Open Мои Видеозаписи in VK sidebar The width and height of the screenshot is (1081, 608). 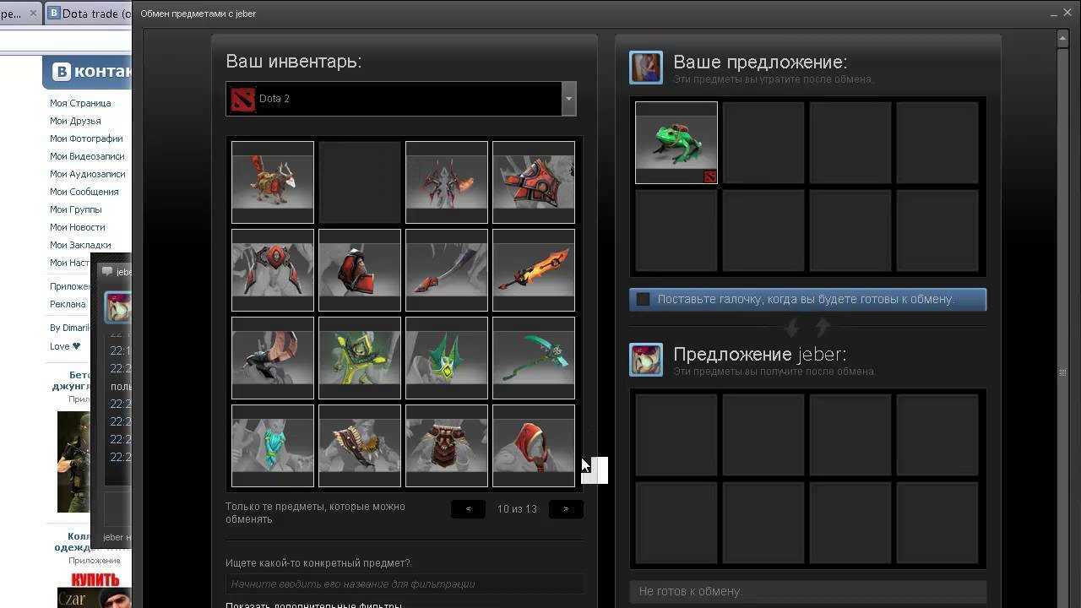(x=87, y=156)
